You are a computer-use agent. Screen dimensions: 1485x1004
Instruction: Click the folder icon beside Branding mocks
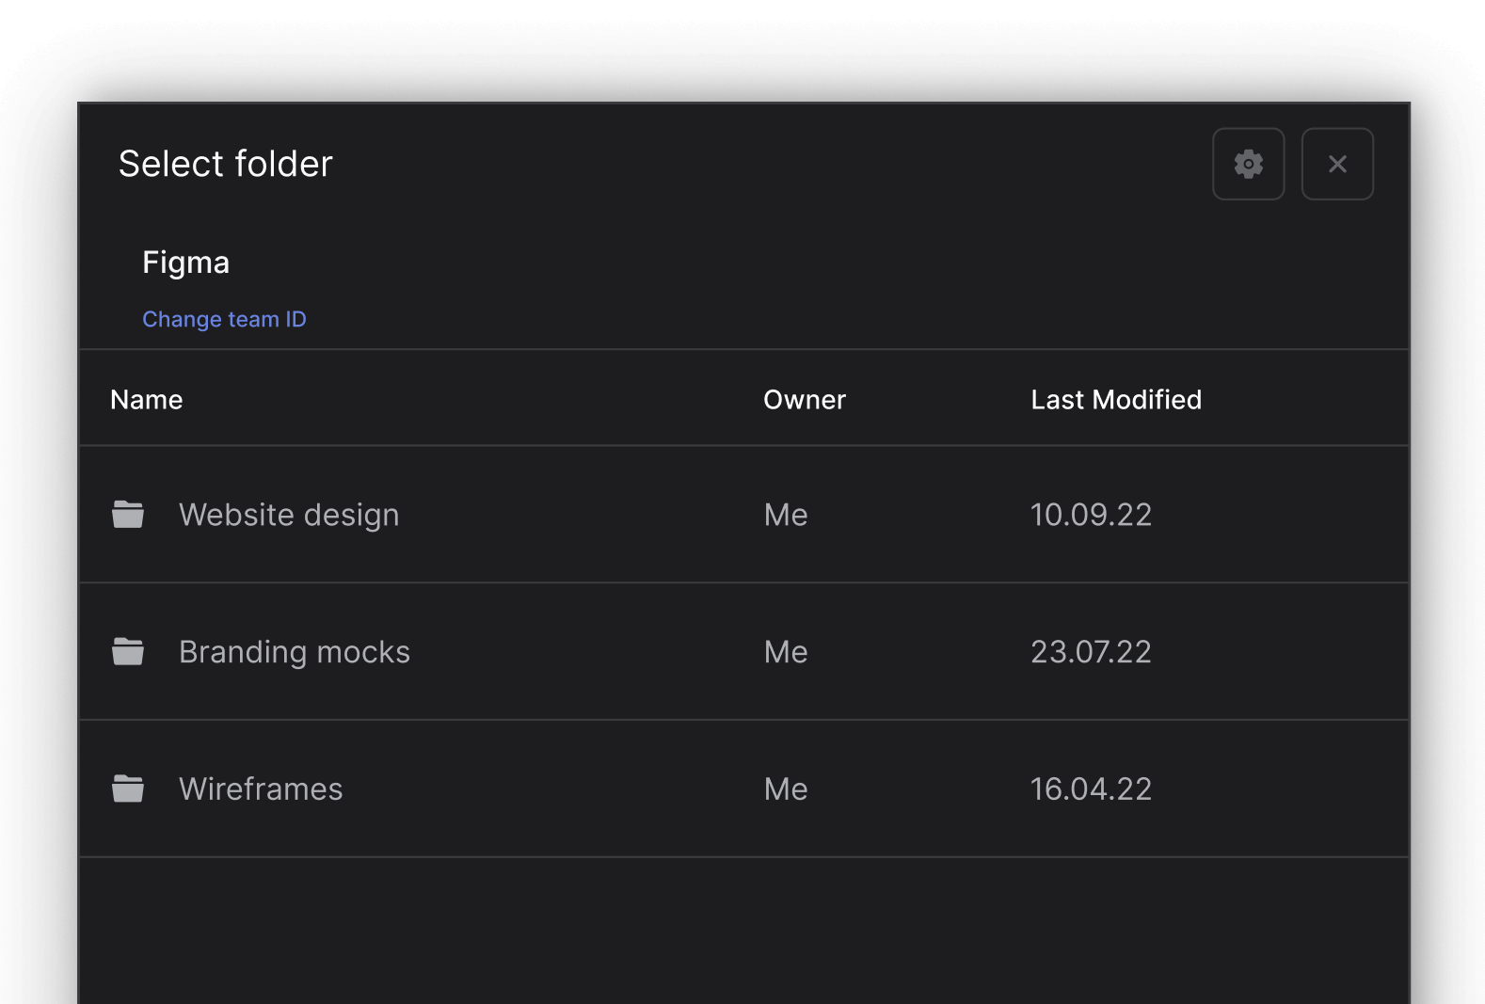128,651
